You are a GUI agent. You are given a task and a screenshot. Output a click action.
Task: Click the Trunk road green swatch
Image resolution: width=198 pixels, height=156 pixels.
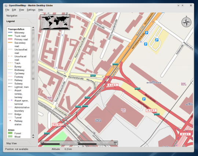(10, 36)
